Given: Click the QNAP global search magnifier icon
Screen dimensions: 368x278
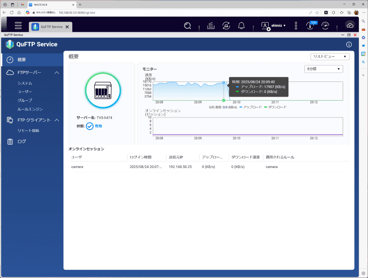Looking at the screenshot, I should point(187,25).
